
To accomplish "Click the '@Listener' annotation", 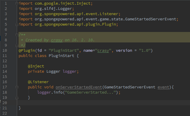I will click(x=38, y=82).
